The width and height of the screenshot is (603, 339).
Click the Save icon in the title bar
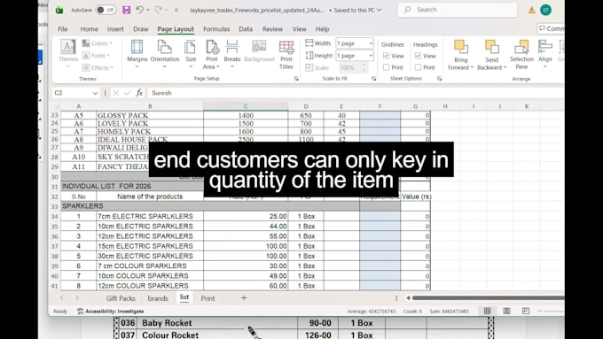126,10
